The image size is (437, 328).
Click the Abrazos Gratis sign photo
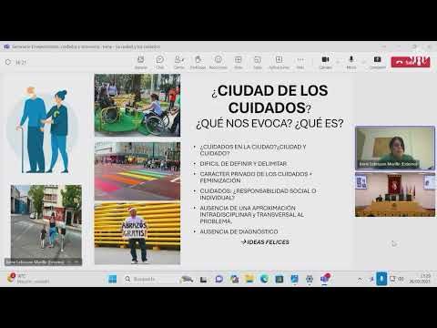click(x=137, y=233)
